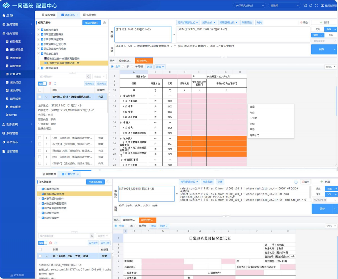Screen dimensions: 338x279
Task: Open the 矩阵公式 dropdown in upper toolbar
Action: (208, 23)
